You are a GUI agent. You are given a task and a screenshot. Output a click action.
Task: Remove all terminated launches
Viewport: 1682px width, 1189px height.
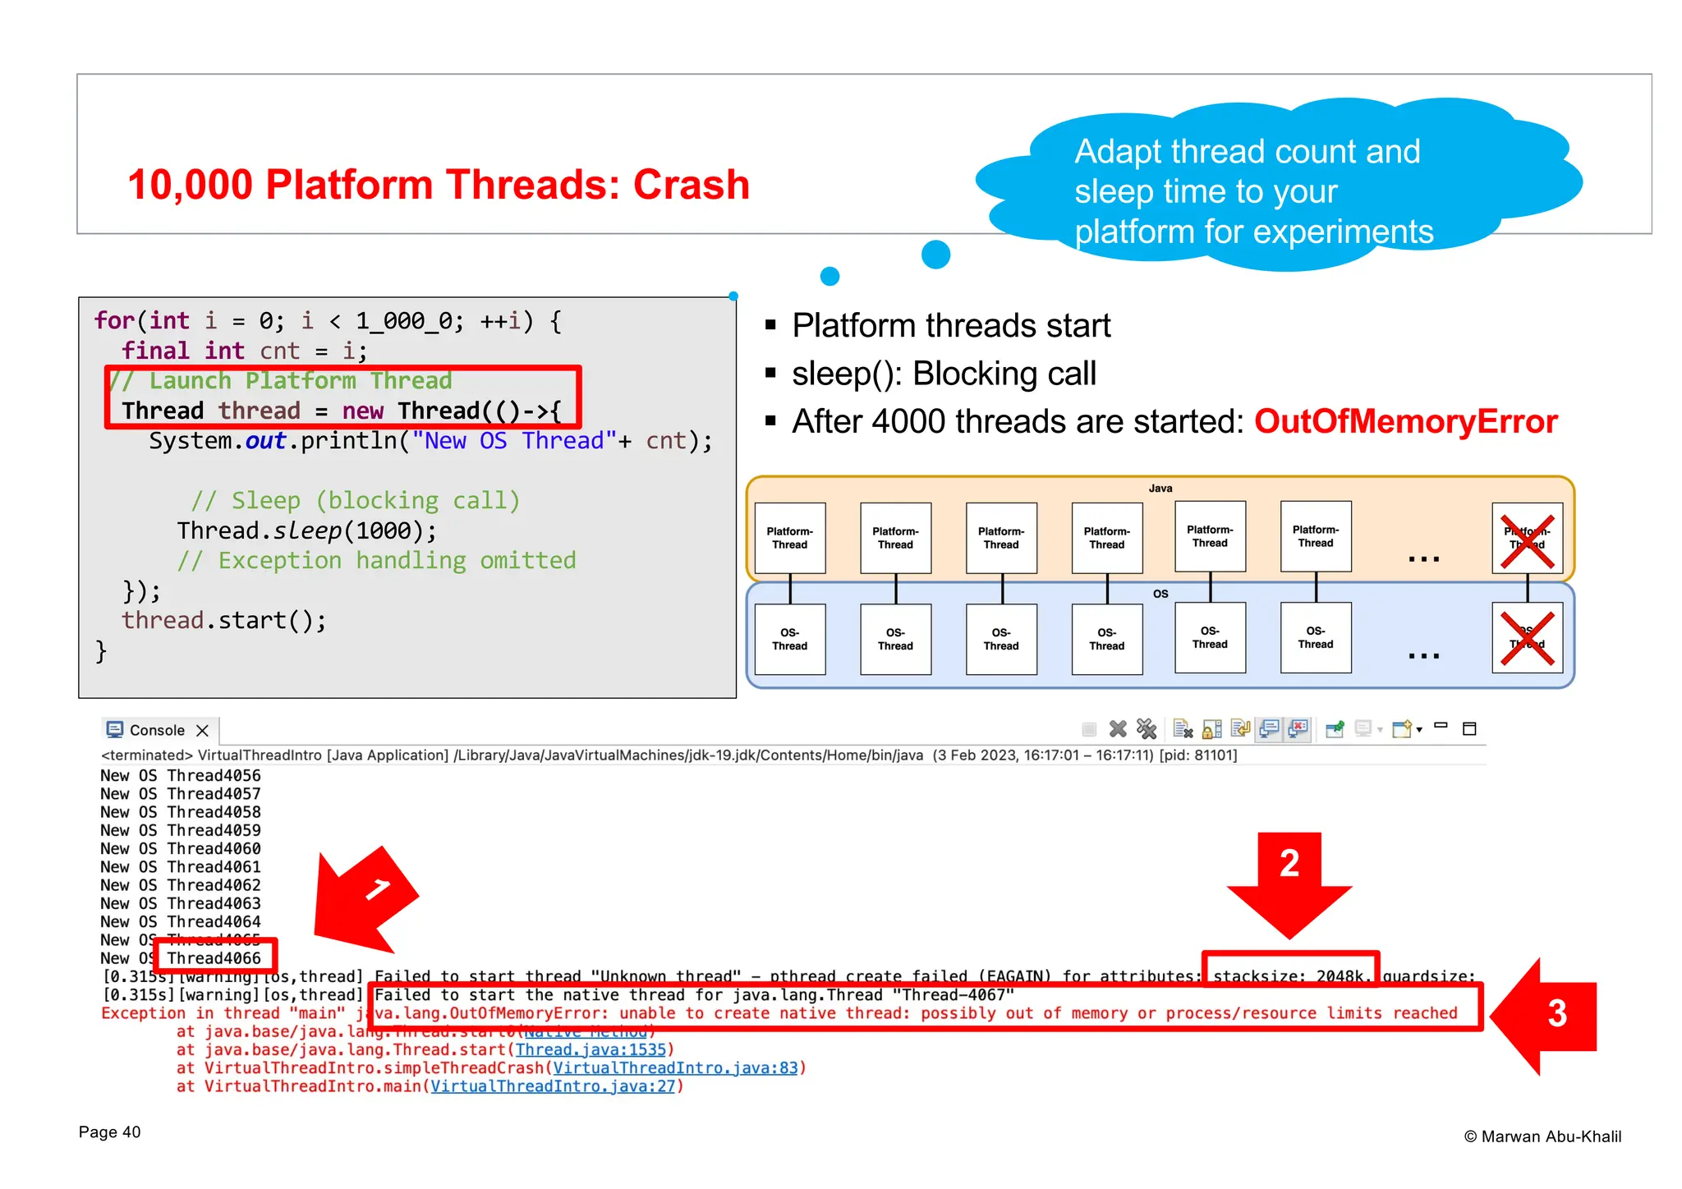pos(1147,729)
